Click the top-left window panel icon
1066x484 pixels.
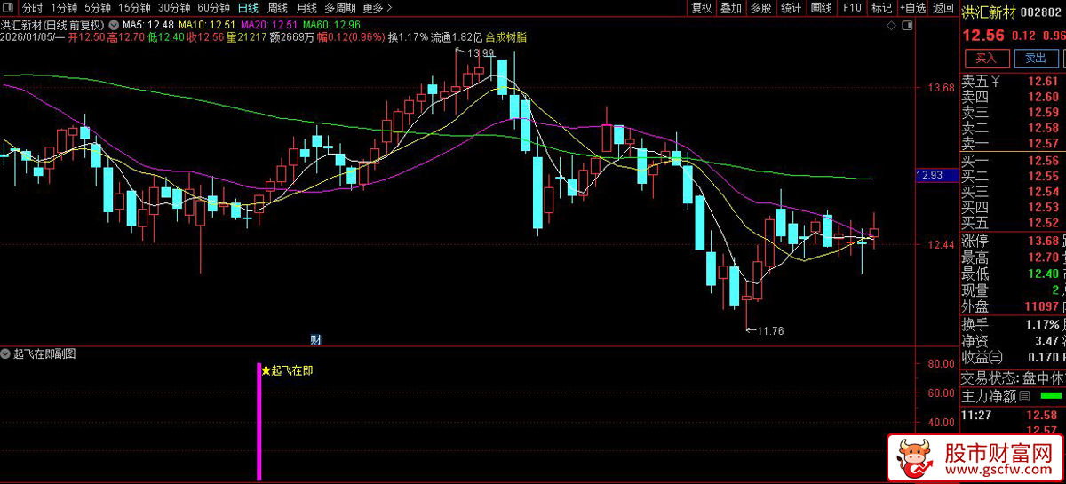(x=9, y=7)
